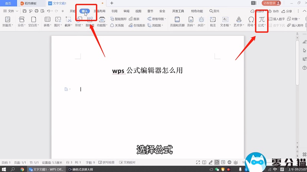Image resolution: width=307 pixels, height=172 pixels.
Task: Toggle 文档校对 document proofreading
Action: point(127,162)
